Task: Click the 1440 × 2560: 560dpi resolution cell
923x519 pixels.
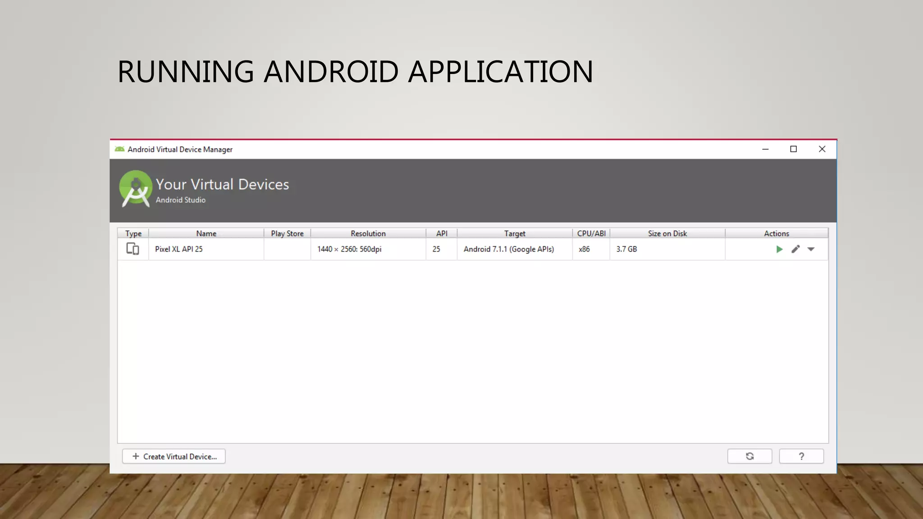Action: pos(368,249)
